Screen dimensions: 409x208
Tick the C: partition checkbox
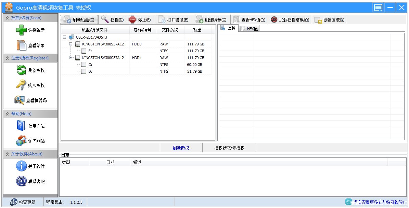click(84, 65)
